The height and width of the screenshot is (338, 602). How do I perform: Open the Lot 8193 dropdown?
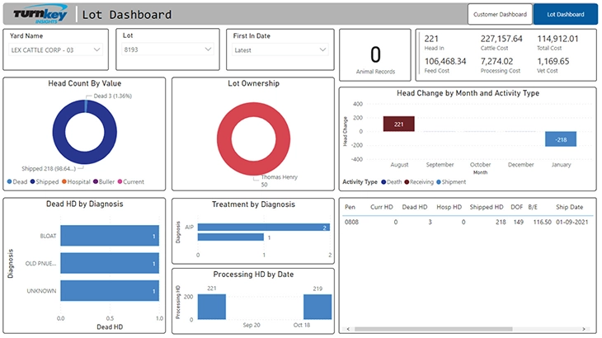click(x=167, y=49)
